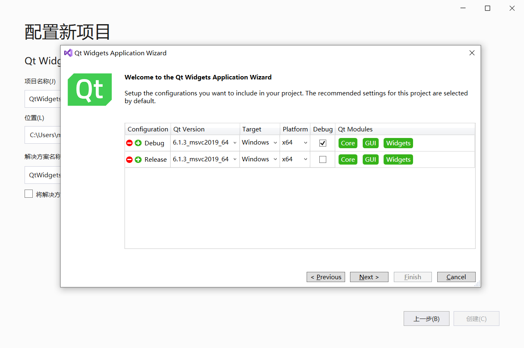This screenshot has height=348, width=524.
Task: Duplicate the Debug configuration with the green plus icon
Action: (138, 143)
